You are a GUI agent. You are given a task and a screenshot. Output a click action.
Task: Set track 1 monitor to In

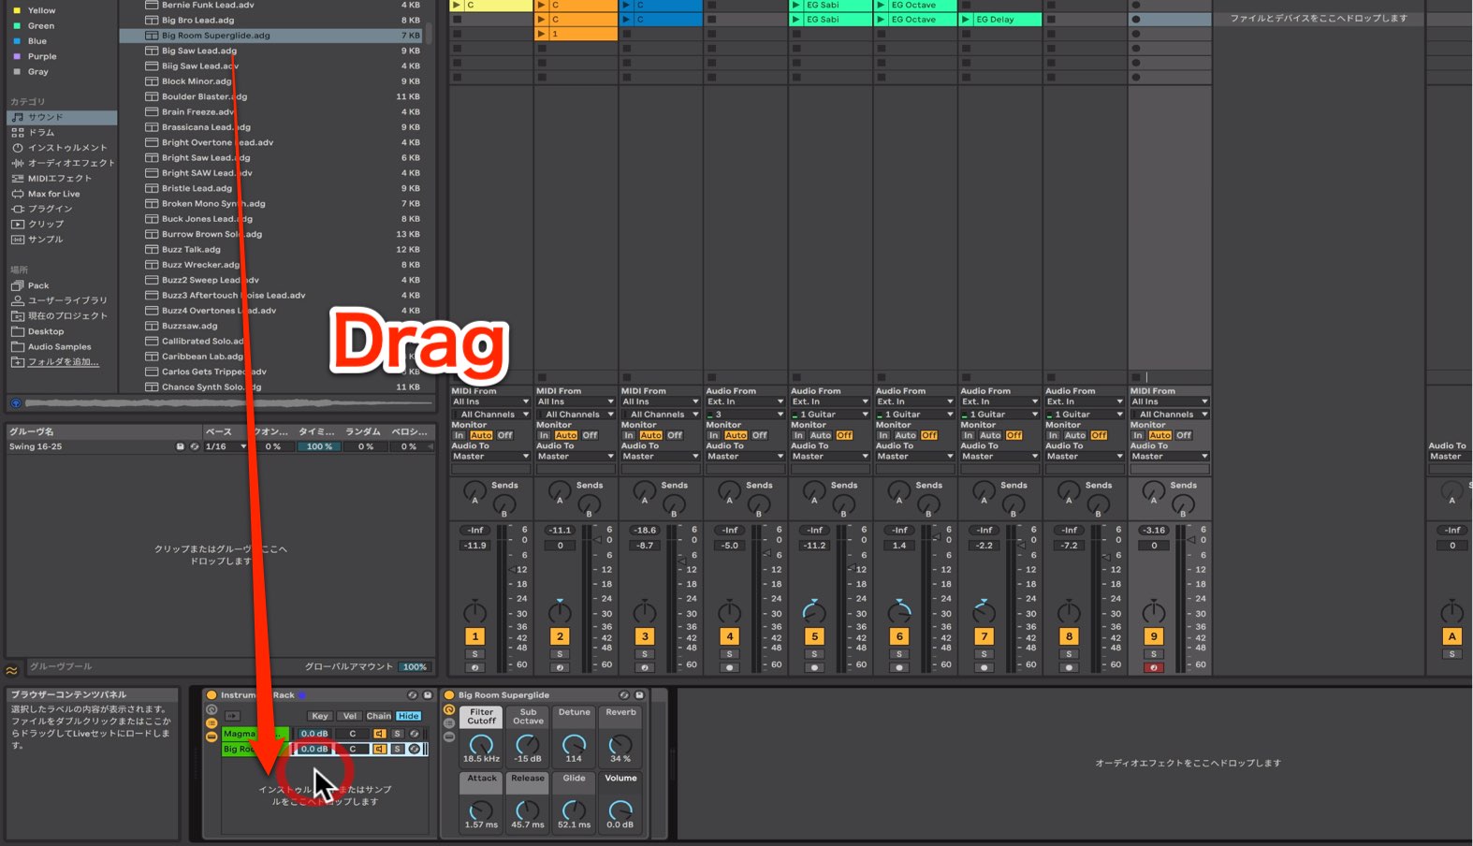point(459,435)
